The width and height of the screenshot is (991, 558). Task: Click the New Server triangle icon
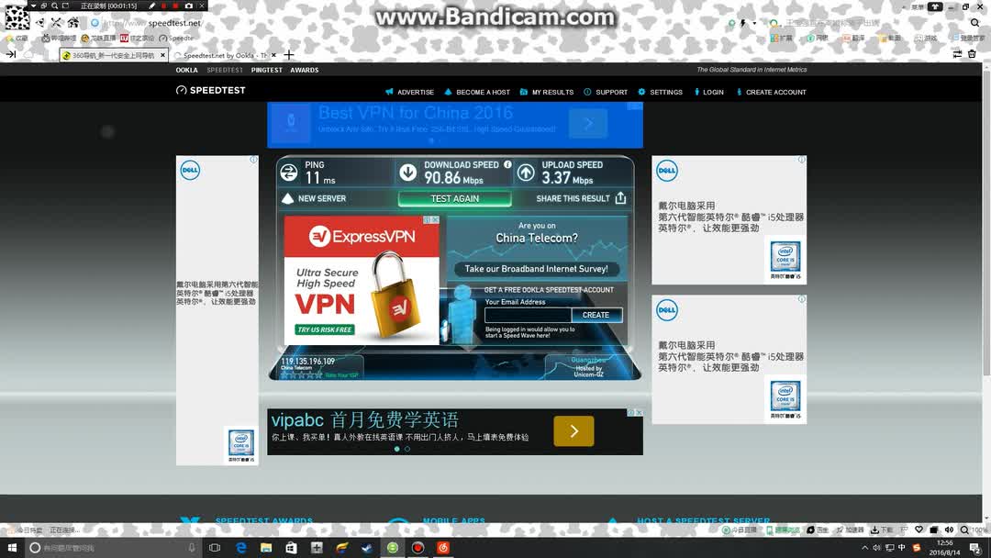click(287, 198)
